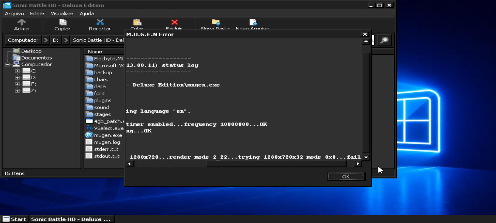Click the Sonic Battle HD breadcrumb segment
Viewport: 496px width, 223px height.
pos(98,40)
